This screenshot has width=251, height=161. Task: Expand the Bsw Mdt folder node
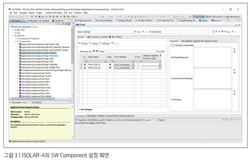pyautogui.click(x=13, y=30)
